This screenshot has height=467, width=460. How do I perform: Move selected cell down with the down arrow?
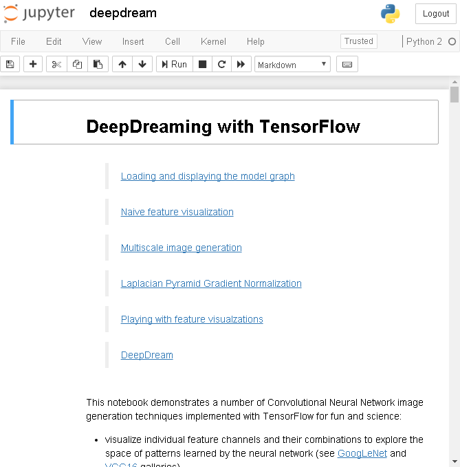coord(142,64)
